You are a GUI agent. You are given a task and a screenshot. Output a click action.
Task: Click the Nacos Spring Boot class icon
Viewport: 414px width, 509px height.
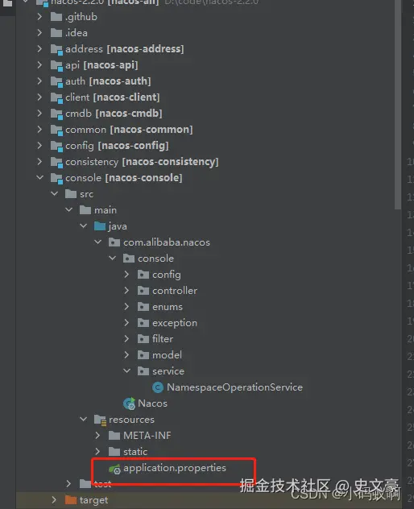129,403
